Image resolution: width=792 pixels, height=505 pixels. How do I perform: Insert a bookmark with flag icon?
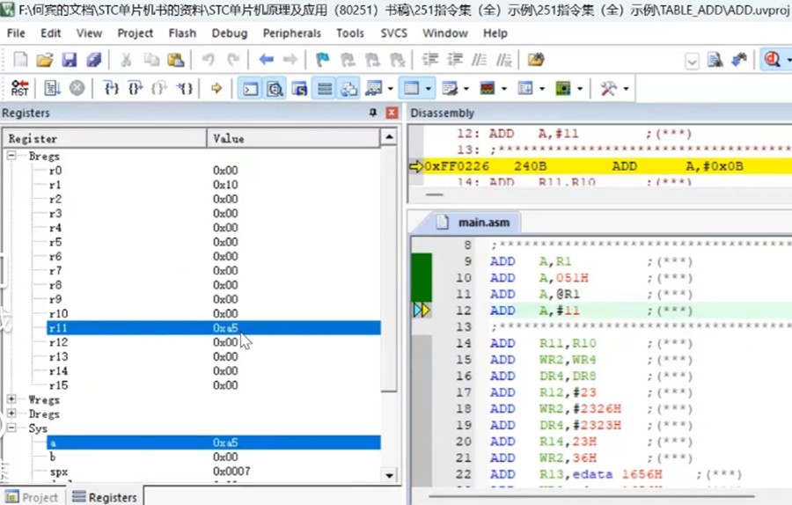click(x=322, y=60)
